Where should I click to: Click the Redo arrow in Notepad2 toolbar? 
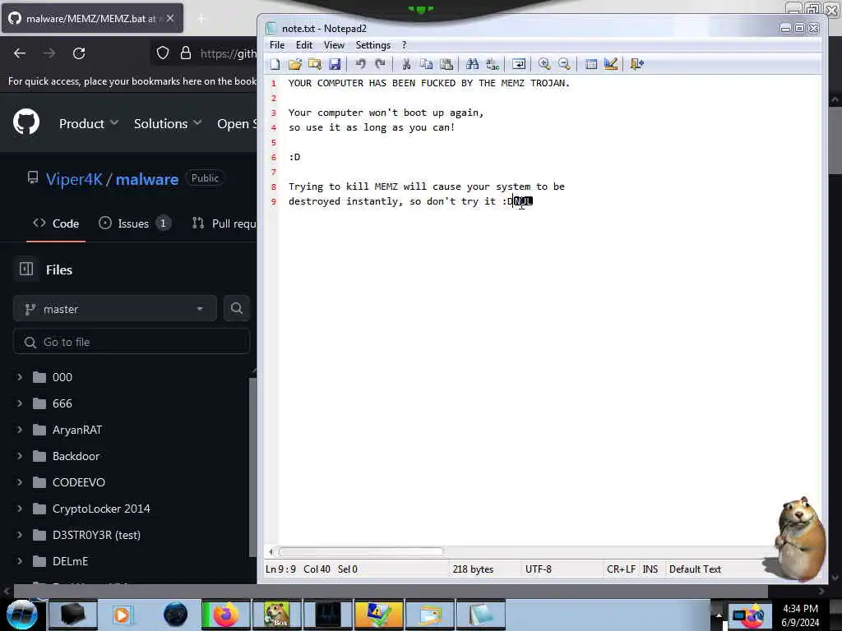click(x=380, y=64)
